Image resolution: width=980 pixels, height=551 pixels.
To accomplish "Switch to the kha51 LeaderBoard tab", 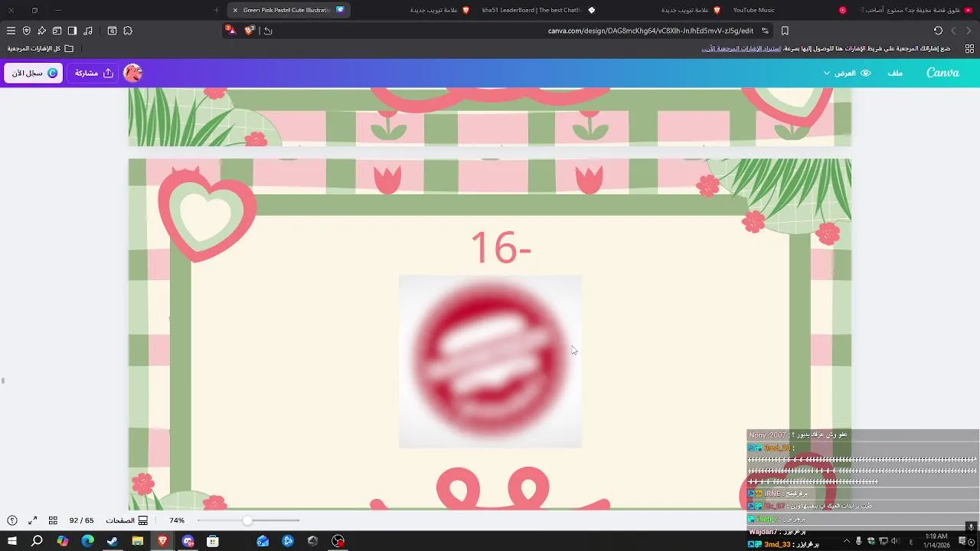I will point(538,10).
